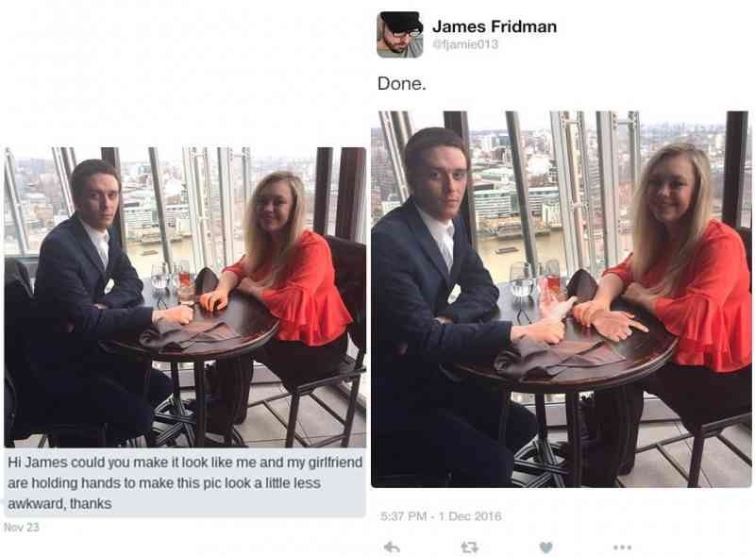
Task: Open the @fjamie013 handle link
Action: pos(465,44)
